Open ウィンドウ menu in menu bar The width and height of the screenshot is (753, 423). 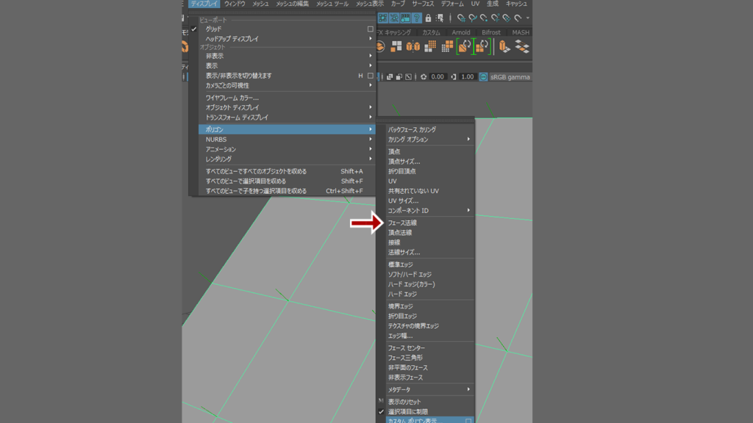click(235, 4)
